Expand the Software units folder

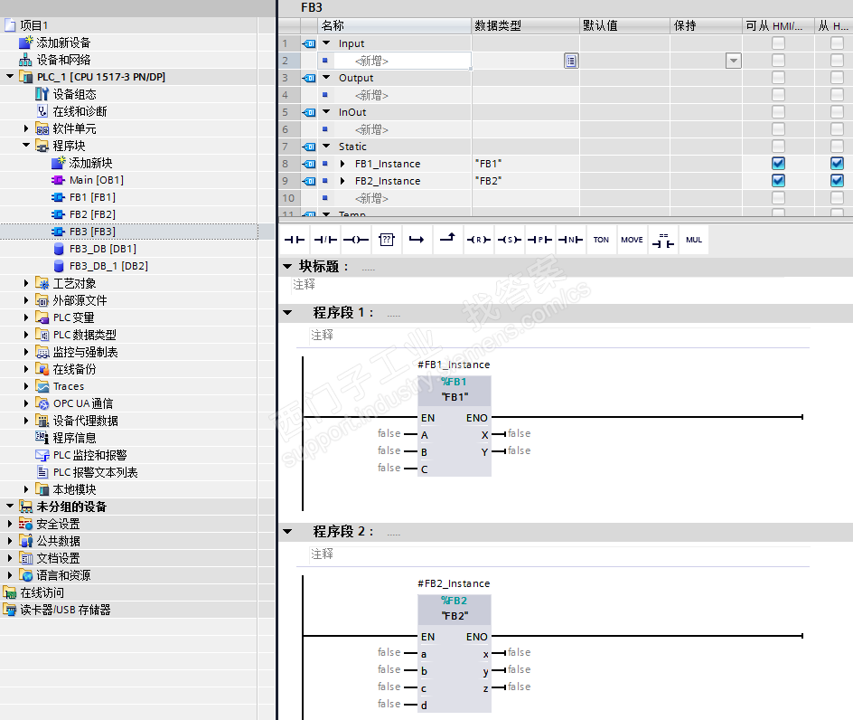click(26, 128)
